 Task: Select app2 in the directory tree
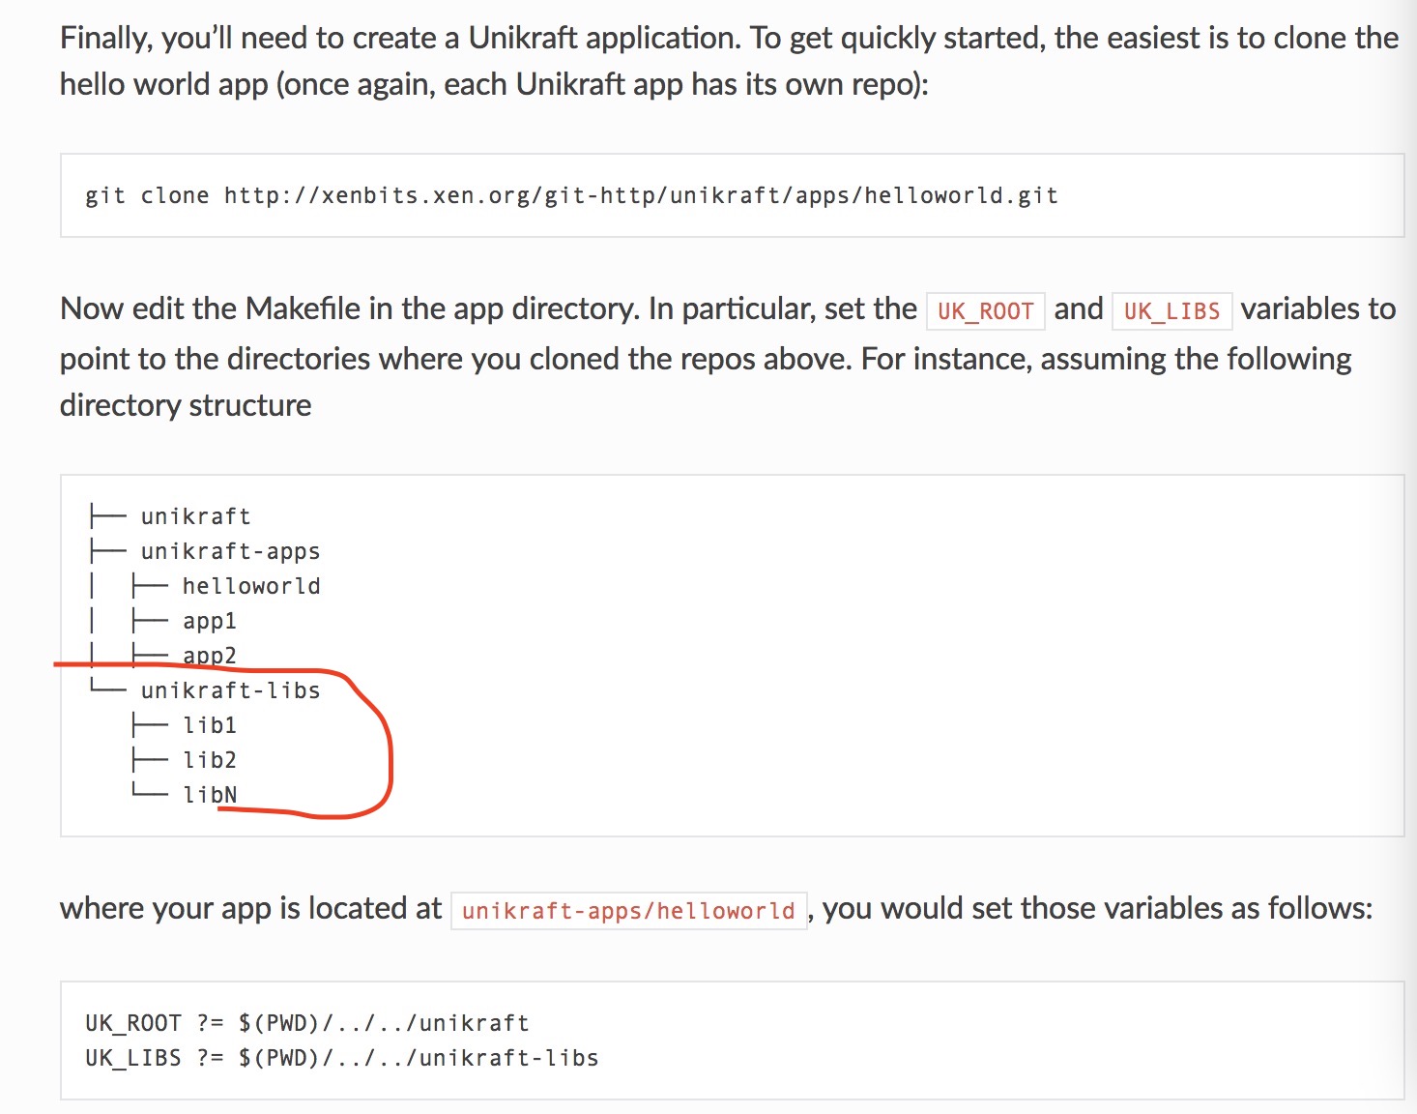point(210,655)
